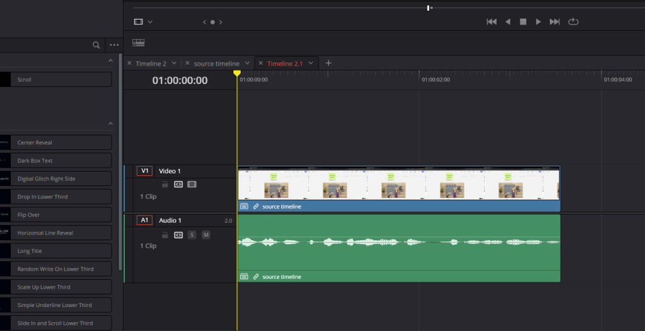Viewport: 645px width, 331px height.
Task: Click the link icon on audio clip
Action: (x=256, y=277)
